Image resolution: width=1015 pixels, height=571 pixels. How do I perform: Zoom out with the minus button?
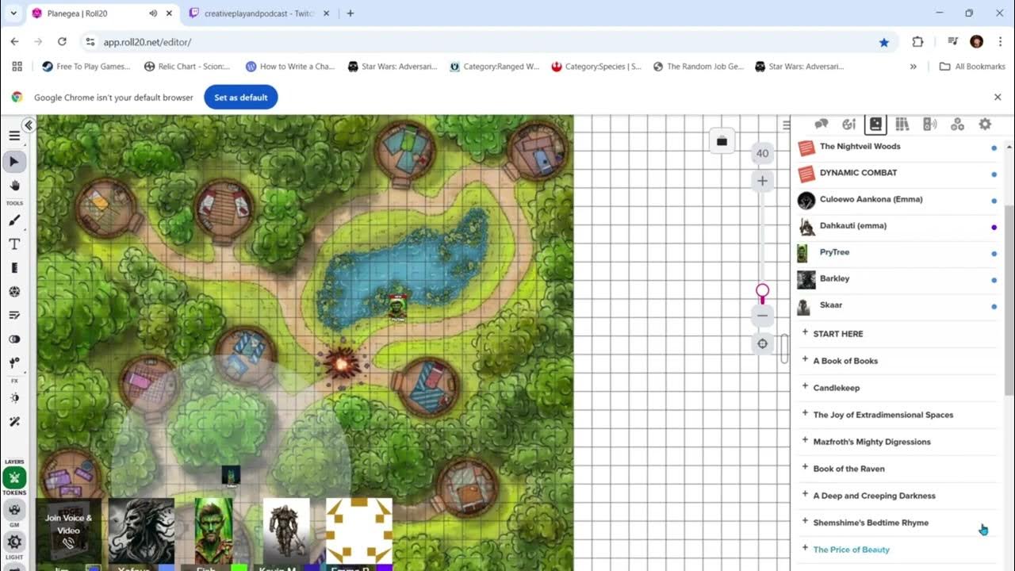pyautogui.click(x=762, y=316)
